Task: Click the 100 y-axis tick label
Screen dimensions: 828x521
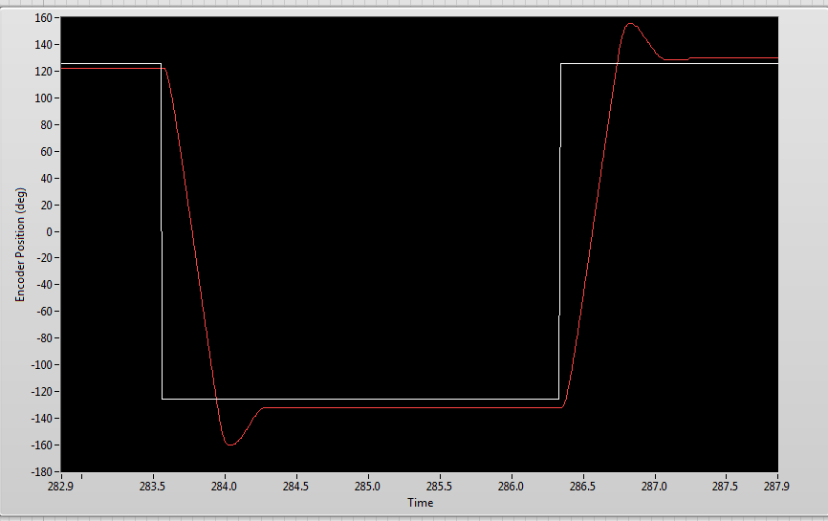Action: coord(43,98)
